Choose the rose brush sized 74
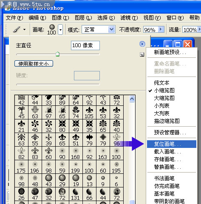 pos(76,113)
